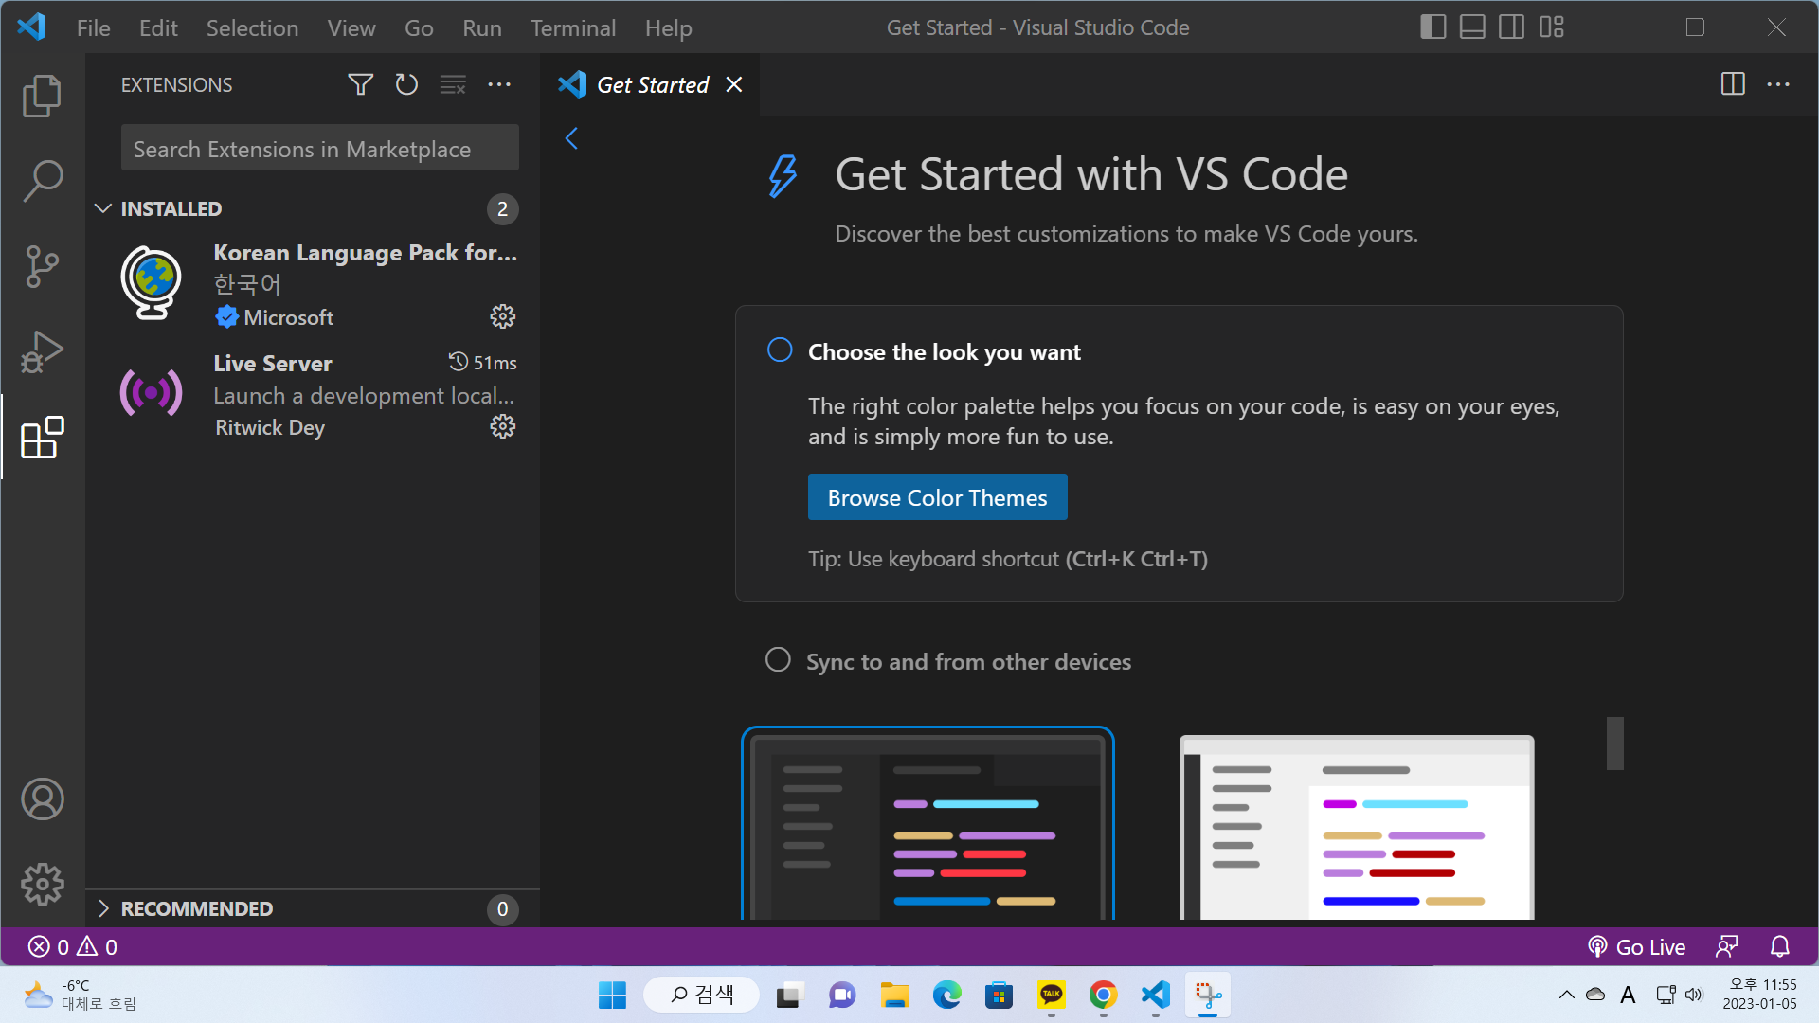Image resolution: width=1819 pixels, height=1023 pixels.
Task: Close the Get Started tab
Action: pos(734,85)
